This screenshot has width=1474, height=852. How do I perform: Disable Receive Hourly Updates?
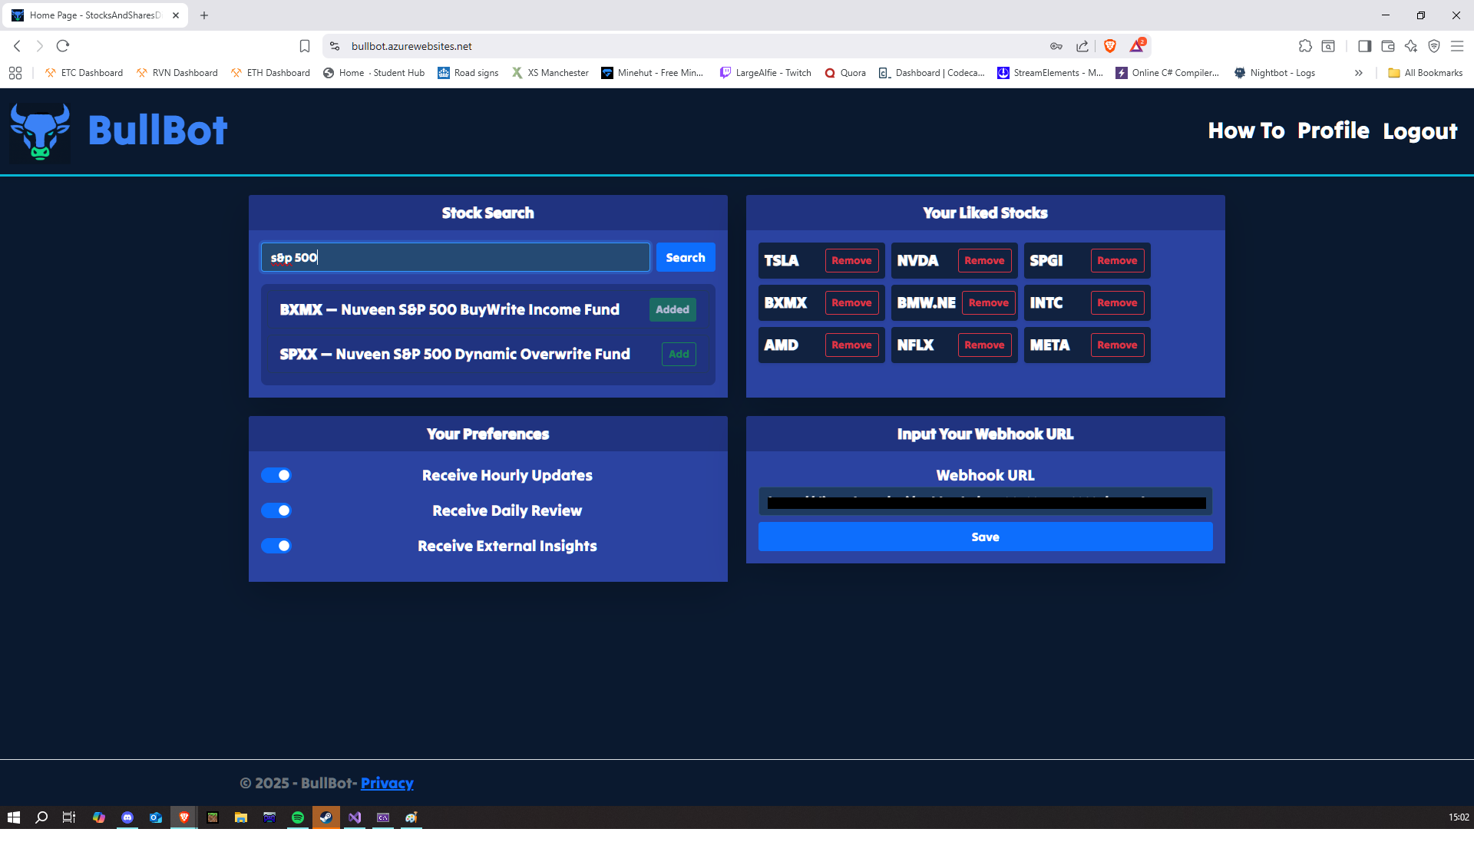276,474
